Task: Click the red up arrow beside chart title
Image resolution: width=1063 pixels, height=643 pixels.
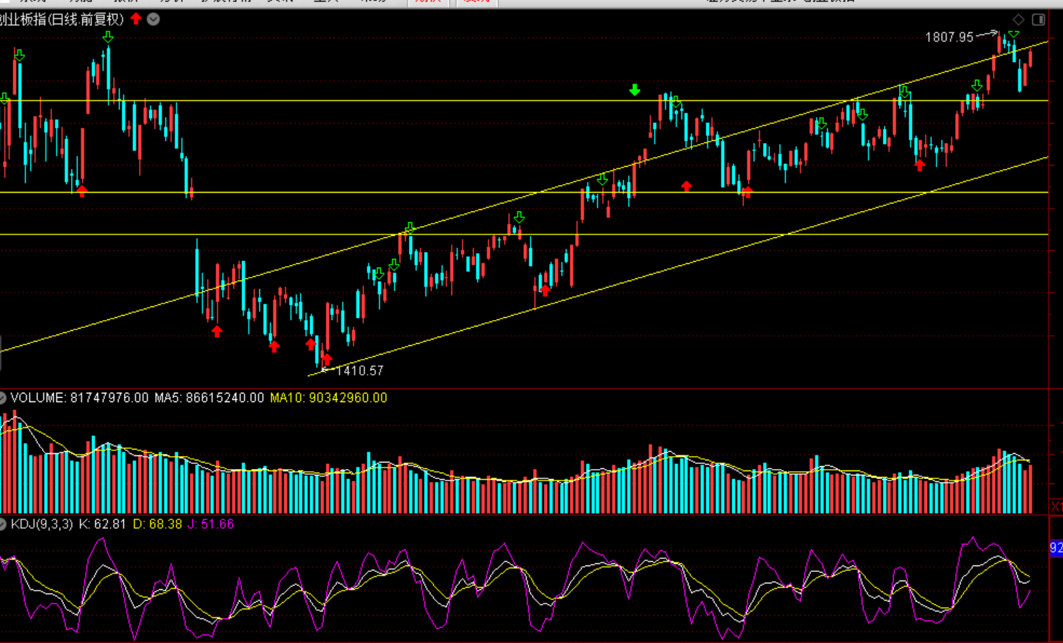Action: pyautogui.click(x=136, y=19)
